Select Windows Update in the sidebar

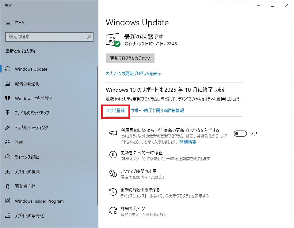[x=31, y=69]
